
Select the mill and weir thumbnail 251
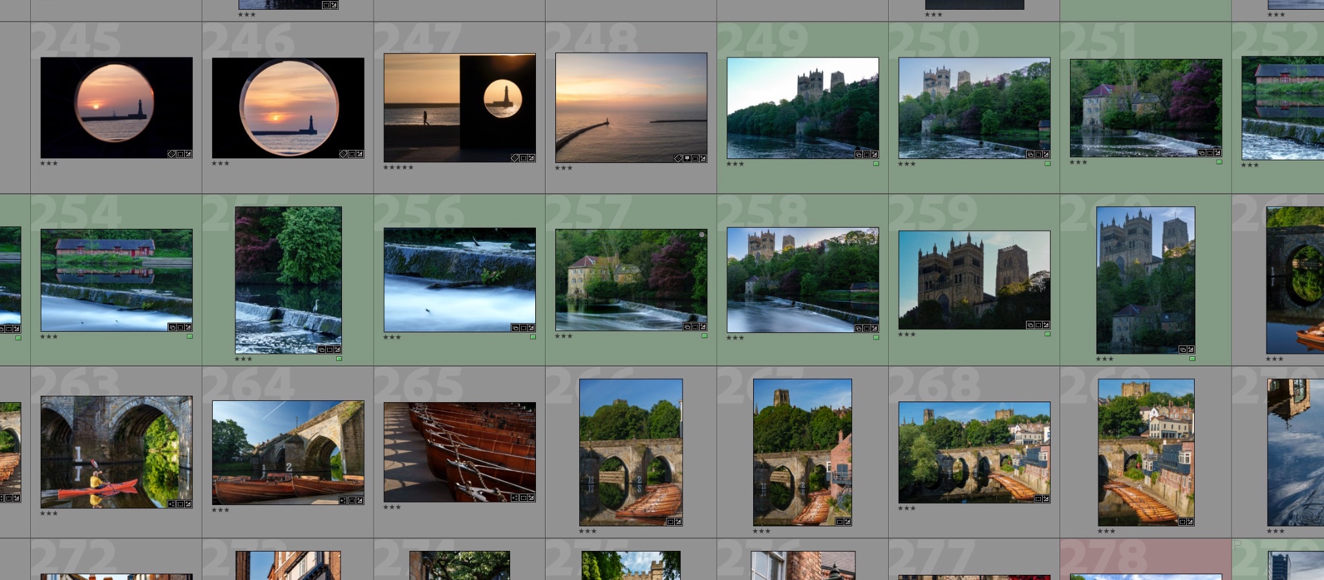click(x=1146, y=108)
